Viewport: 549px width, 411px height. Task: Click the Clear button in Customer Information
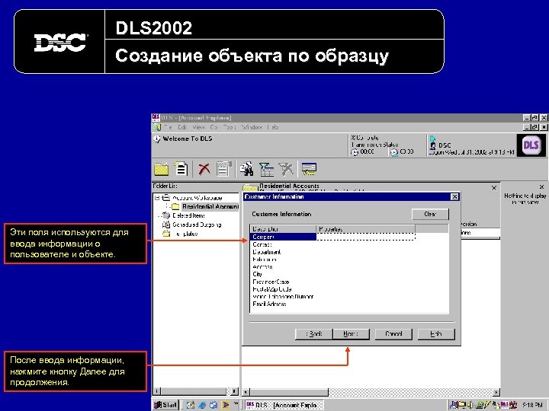(430, 214)
